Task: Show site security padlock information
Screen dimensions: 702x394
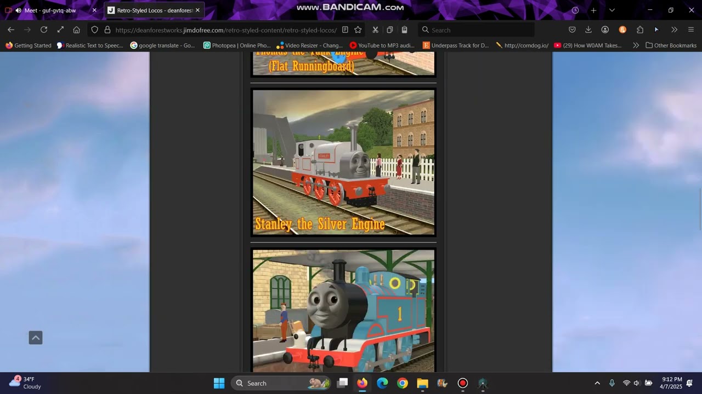Action: [107, 30]
